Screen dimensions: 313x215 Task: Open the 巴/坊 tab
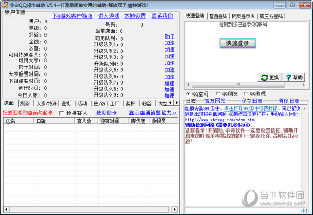coord(99,104)
